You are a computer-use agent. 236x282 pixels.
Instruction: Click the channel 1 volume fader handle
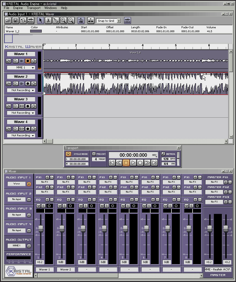(41, 229)
